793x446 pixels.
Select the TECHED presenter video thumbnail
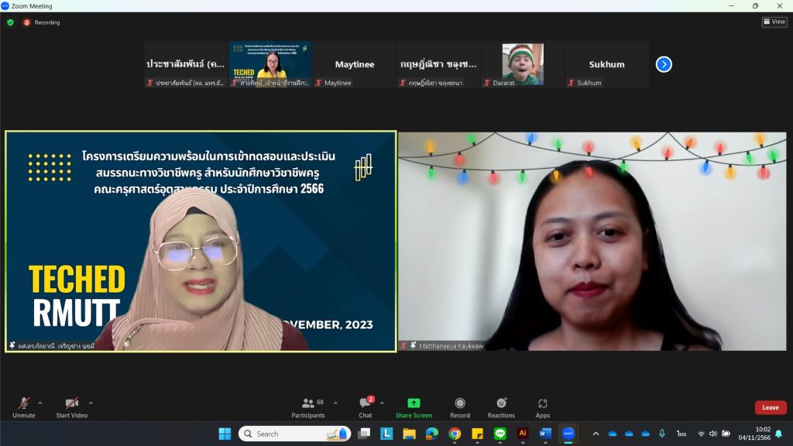click(270, 65)
